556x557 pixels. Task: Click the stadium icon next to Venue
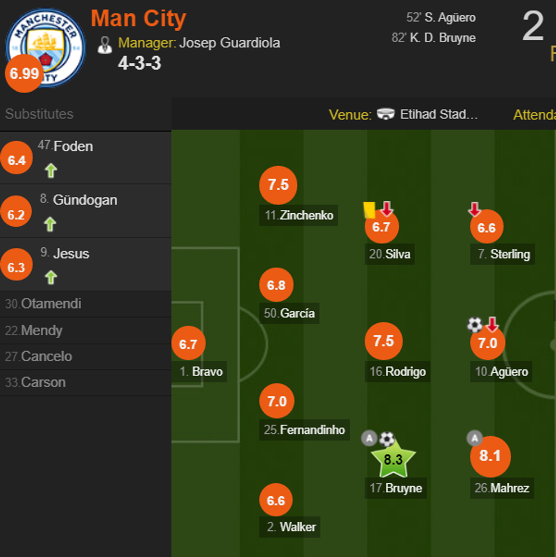click(x=386, y=114)
